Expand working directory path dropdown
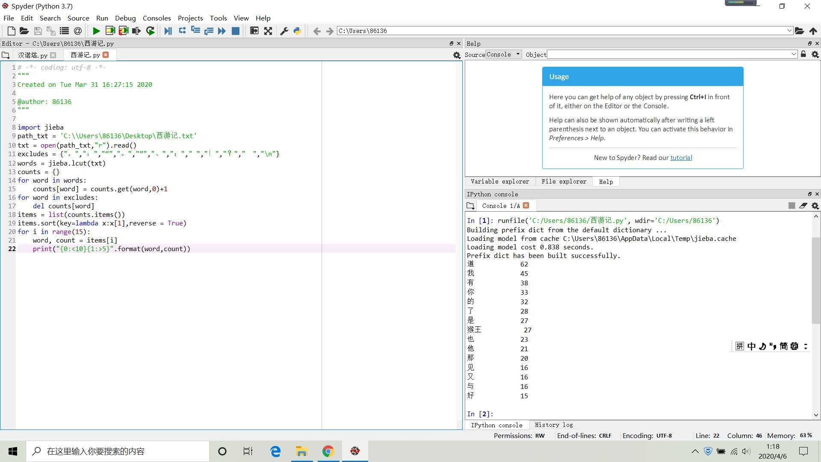821x462 pixels. [789, 31]
